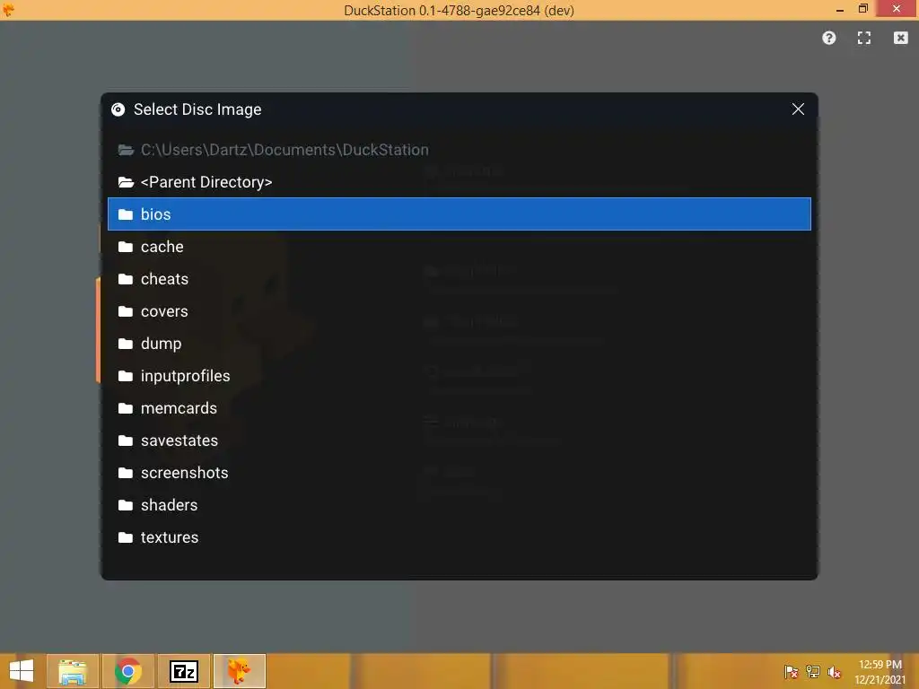919x689 pixels.
Task: Open File Explorer from the taskbar
Action: (73, 671)
